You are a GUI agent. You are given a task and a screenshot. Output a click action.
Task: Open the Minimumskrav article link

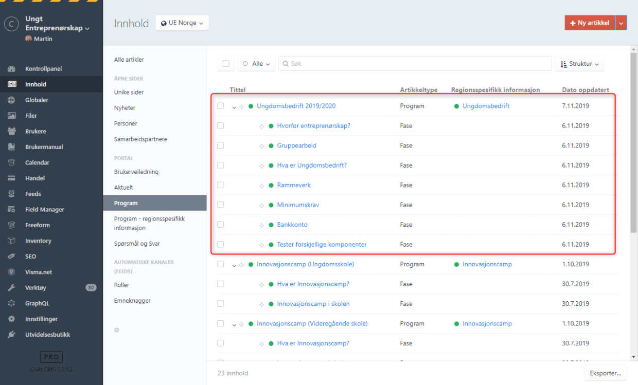coord(298,205)
